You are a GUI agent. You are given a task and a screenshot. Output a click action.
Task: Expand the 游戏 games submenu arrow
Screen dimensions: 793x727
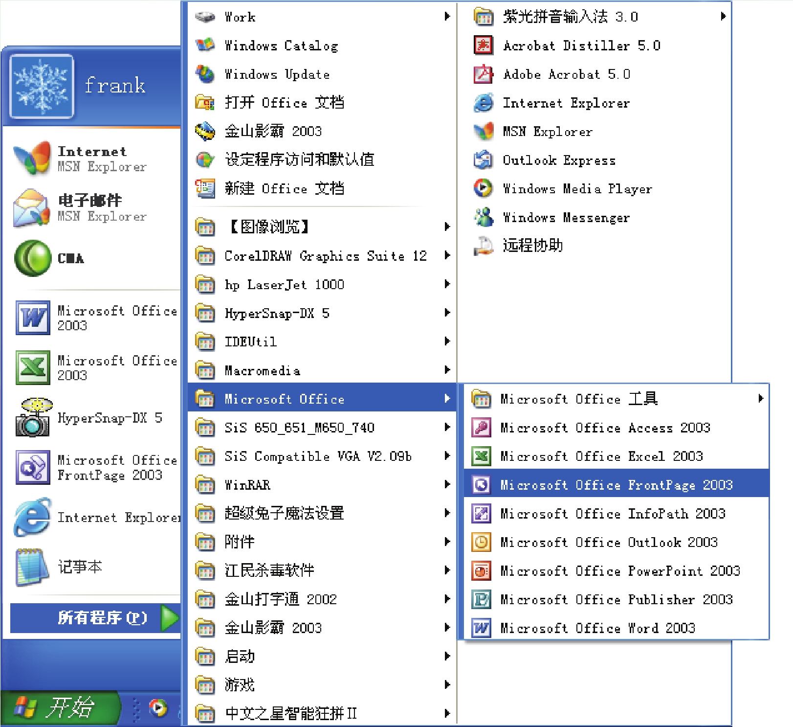tap(447, 685)
